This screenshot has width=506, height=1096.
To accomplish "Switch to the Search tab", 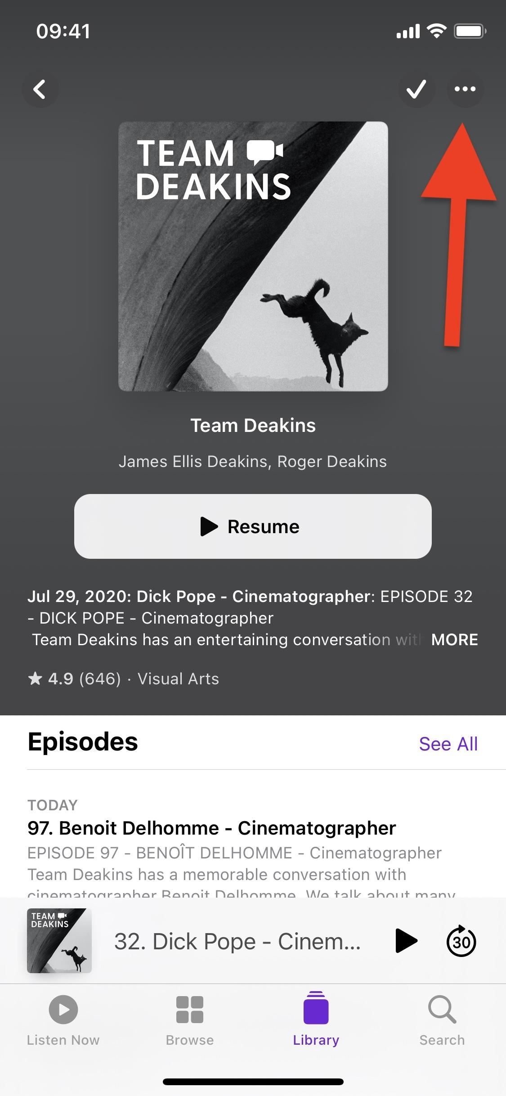I will [442, 1020].
